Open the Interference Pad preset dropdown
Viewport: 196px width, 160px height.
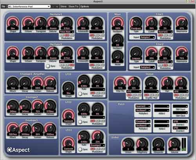point(29,7)
